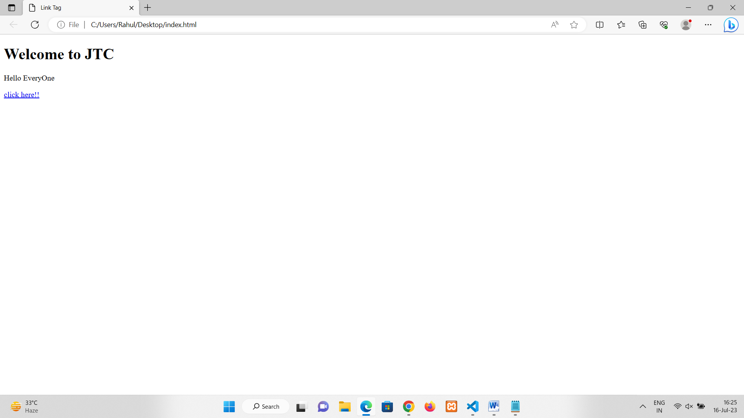744x418 pixels.
Task: Open the Favorites list icon
Action: pos(621,25)
